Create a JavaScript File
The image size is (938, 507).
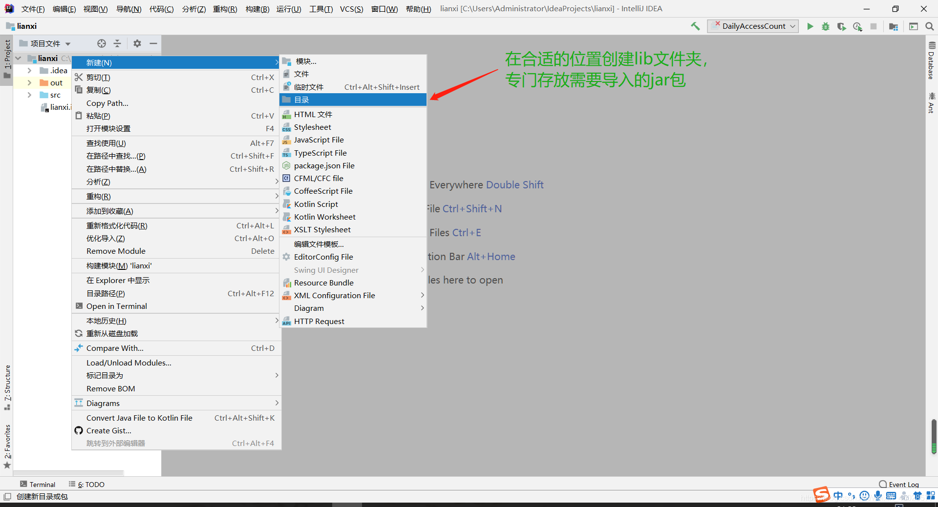(353, 140)
